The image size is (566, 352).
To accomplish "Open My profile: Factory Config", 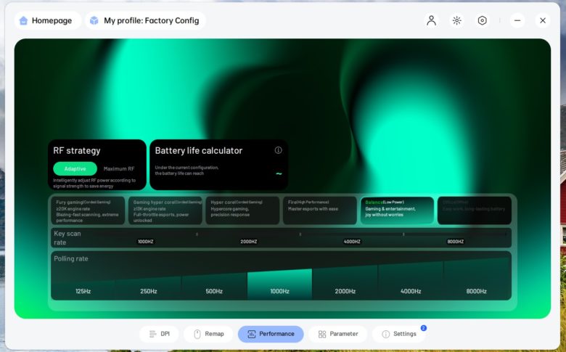I will 145,20.
